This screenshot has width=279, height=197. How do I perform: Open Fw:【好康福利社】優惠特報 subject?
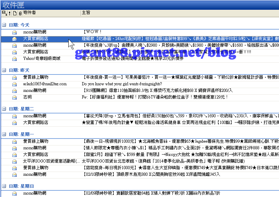(x=155, y=97)
